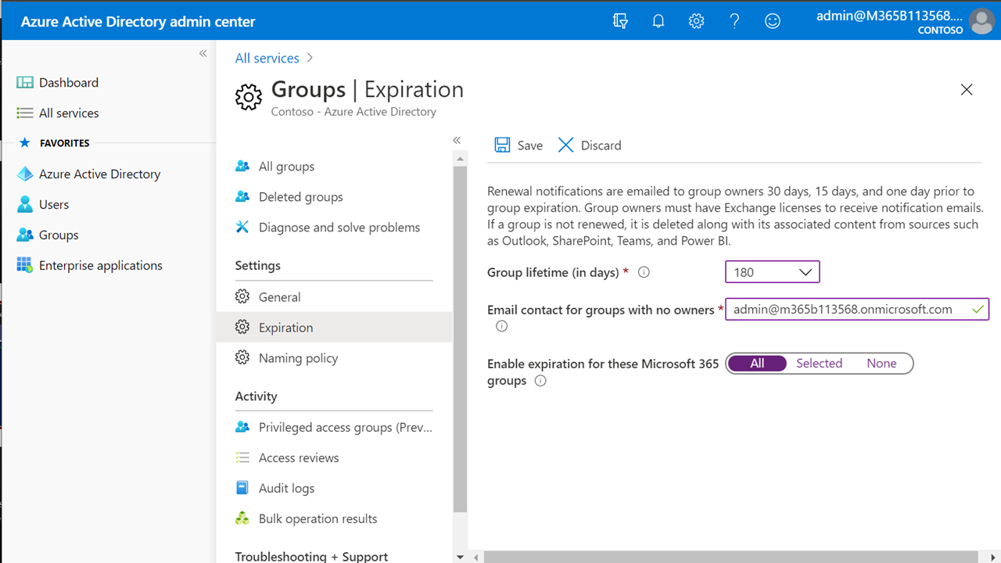Click the Deleted groups icon
This screenshot has height=563, width=1001.
pyautogui.click(x=242, y=196)
